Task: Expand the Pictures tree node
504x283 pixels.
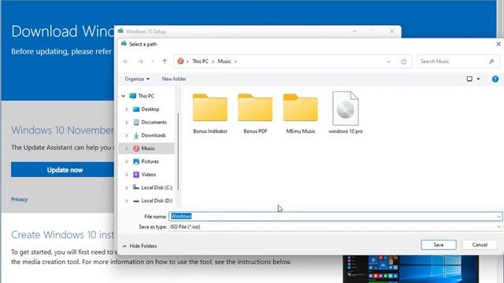Action: (127, 161)
